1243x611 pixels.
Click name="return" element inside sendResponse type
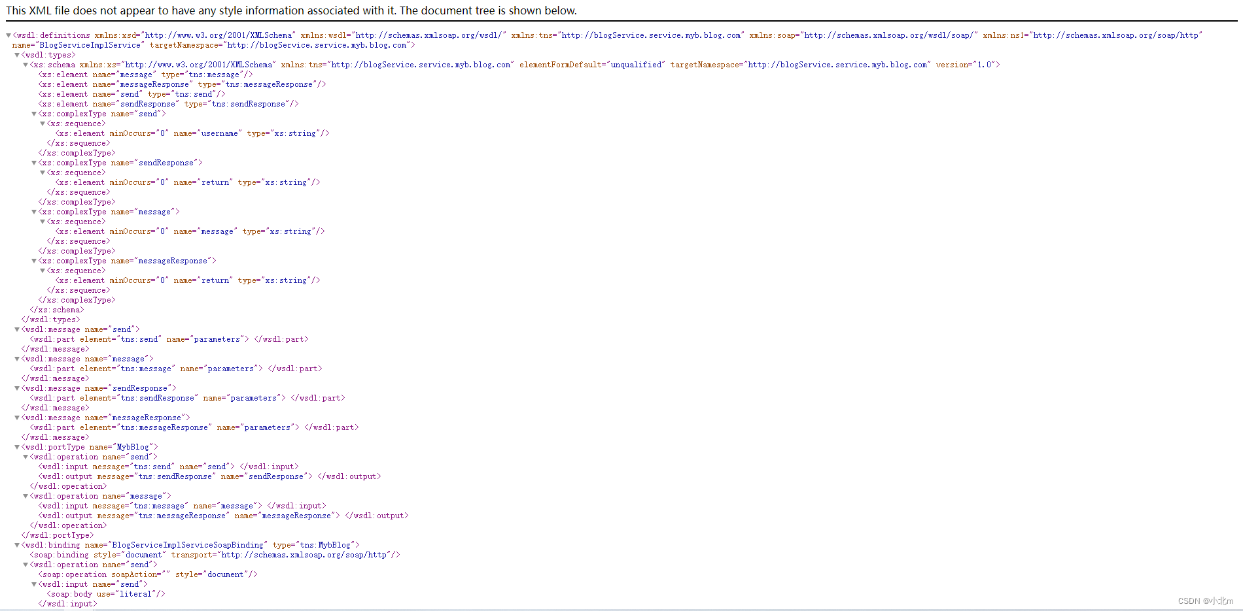click(188, 182)
